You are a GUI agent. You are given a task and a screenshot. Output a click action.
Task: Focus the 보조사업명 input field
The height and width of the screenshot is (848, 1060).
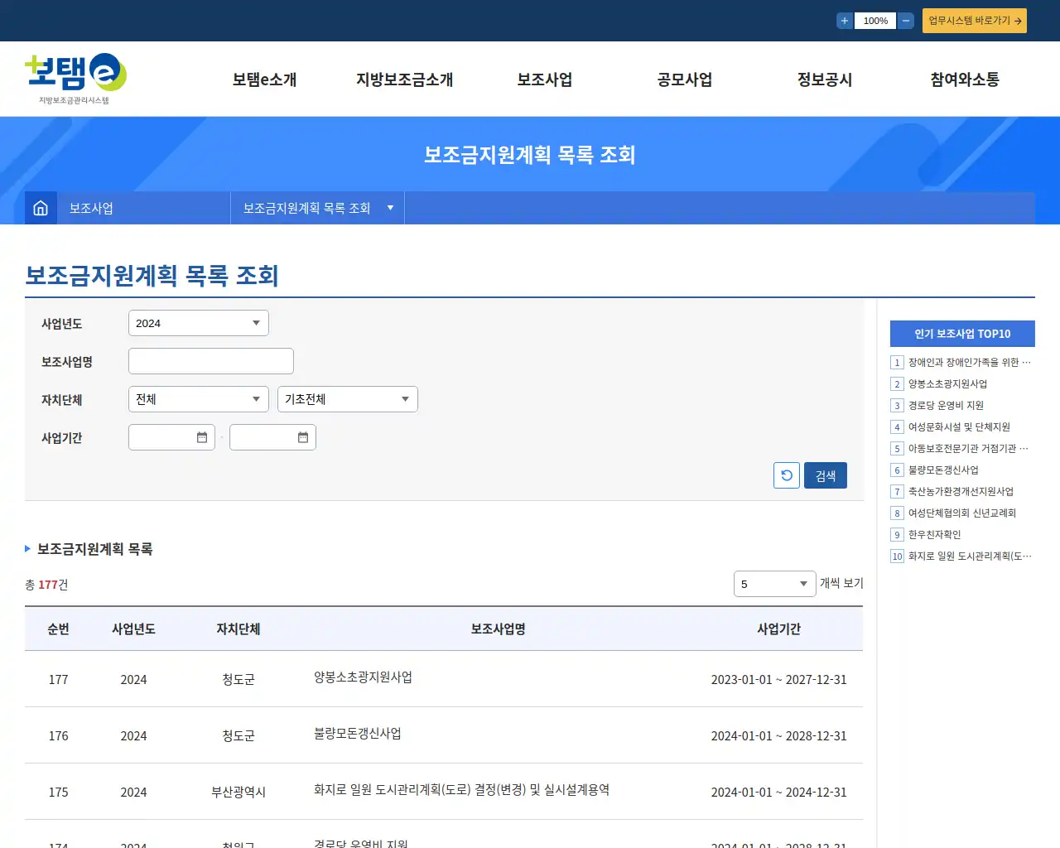pyautogui.click(x=211, y=361)
